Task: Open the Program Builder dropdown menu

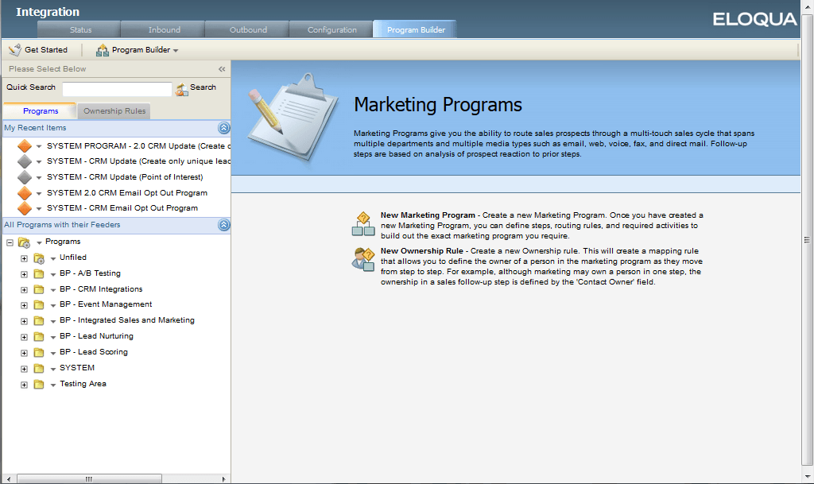Action: pyautogui.click(x=173, y=48)
